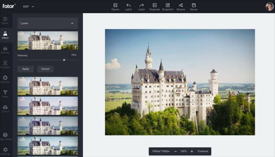This screenshot has width=275, height=157.
Task: Switch to the Basic adjustments tab
Action: point(5,20)
